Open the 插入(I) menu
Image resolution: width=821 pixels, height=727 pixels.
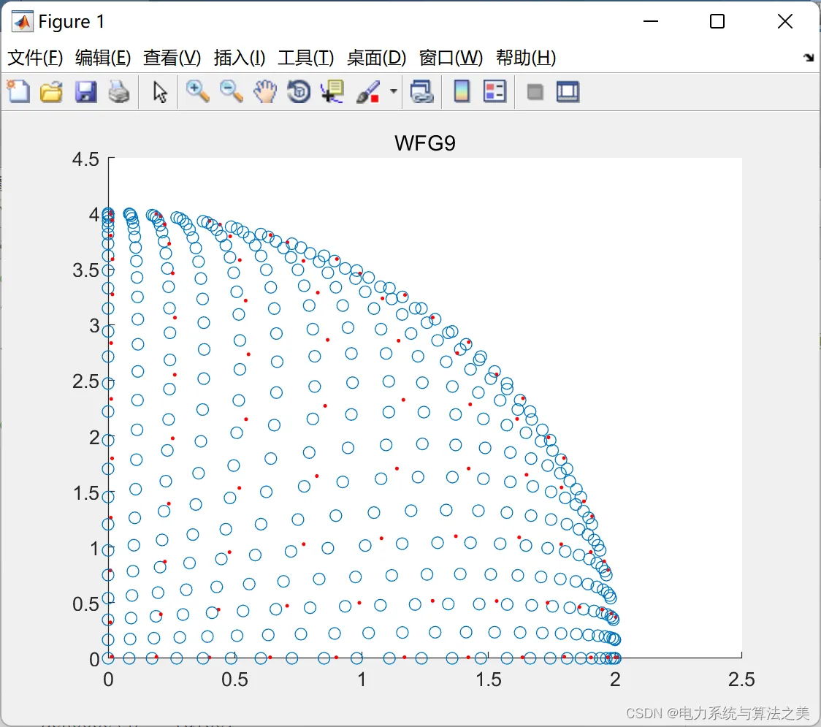pos(240,58)
